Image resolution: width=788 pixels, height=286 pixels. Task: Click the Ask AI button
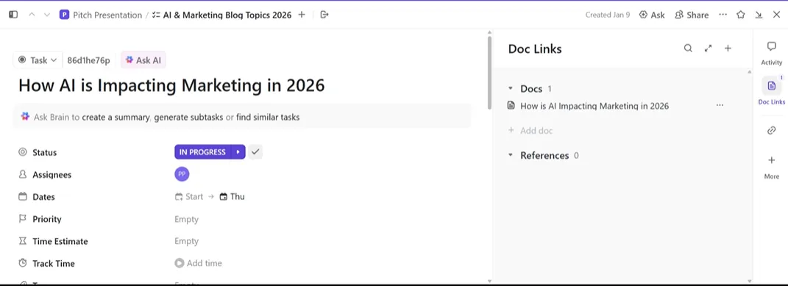pyautogui.click(x=143, y=60)
